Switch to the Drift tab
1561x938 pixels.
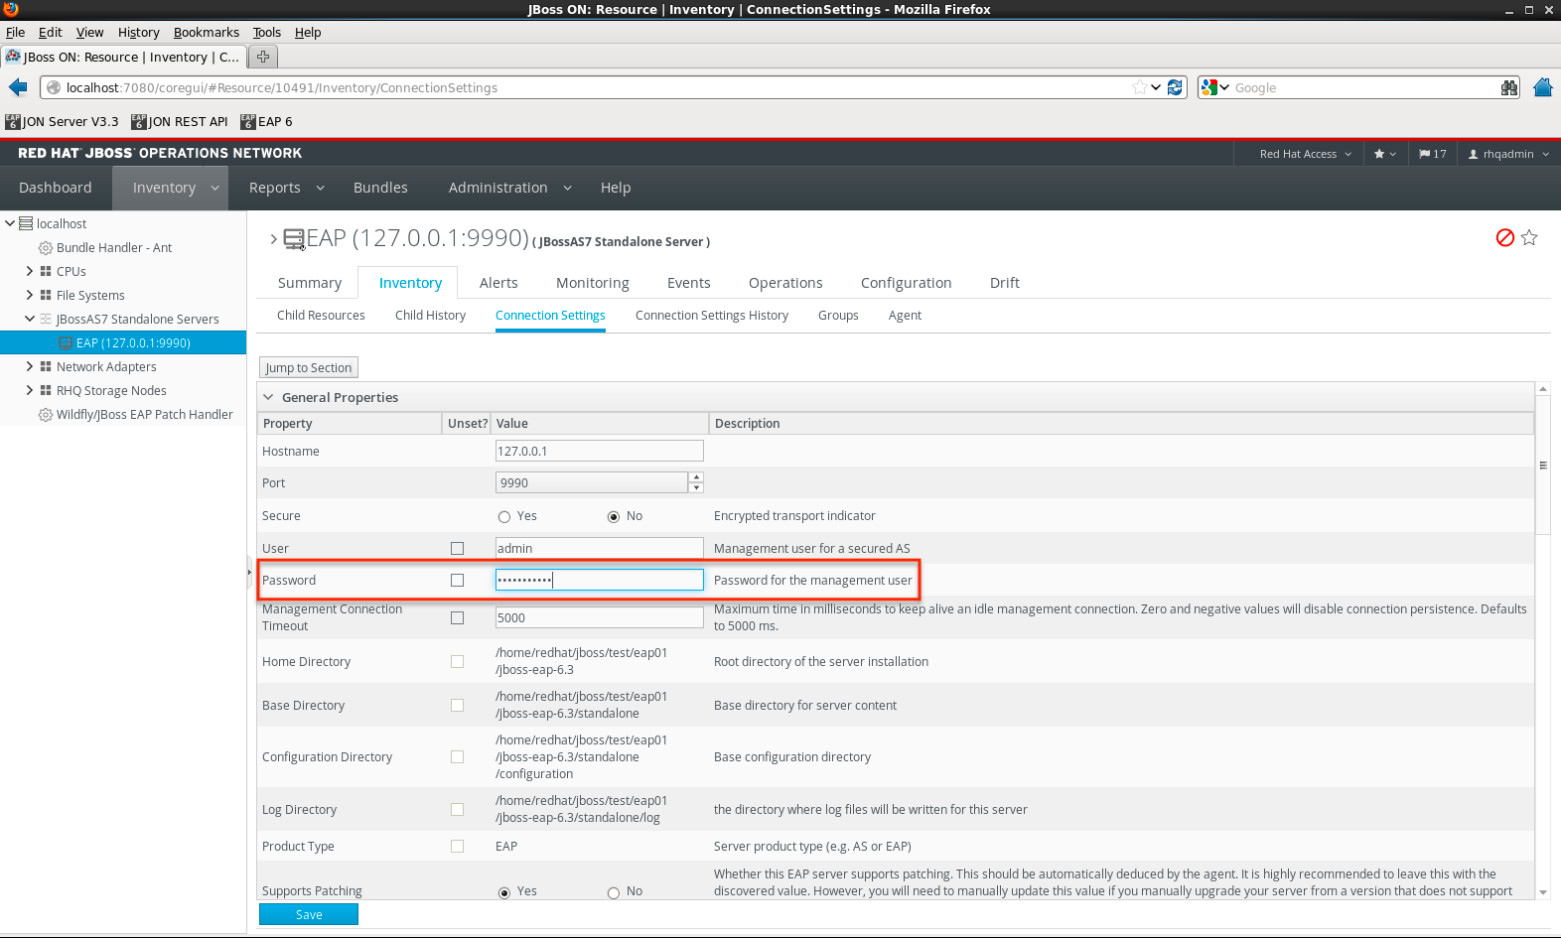point(1005,283)
